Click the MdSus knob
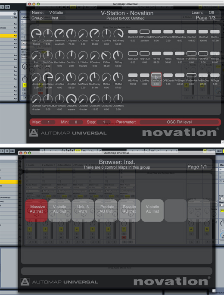 (106, 77)
